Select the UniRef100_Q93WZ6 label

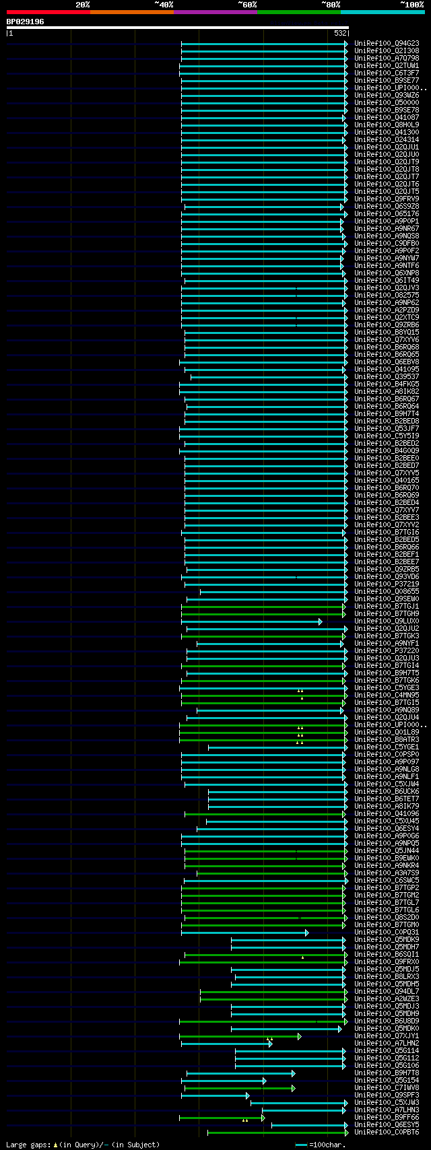coord(387,95)
